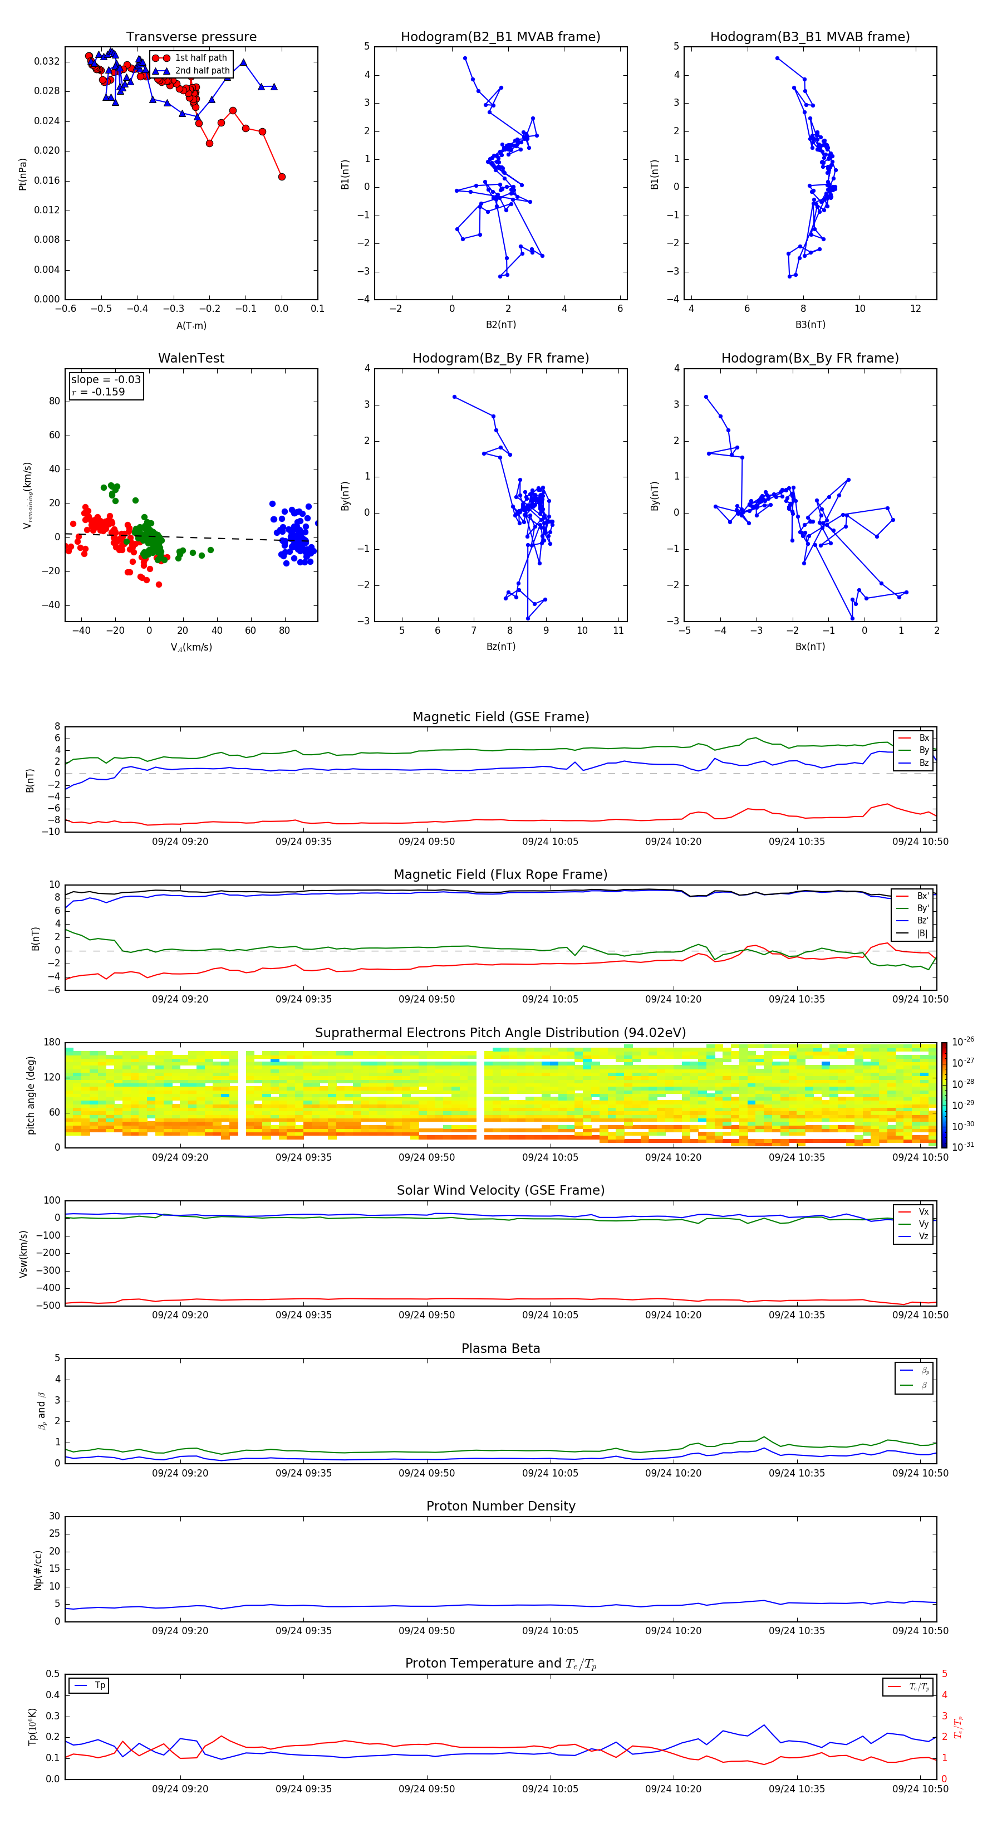Click the Bx legend entry in GSE Frame panel

pos(914,738)
